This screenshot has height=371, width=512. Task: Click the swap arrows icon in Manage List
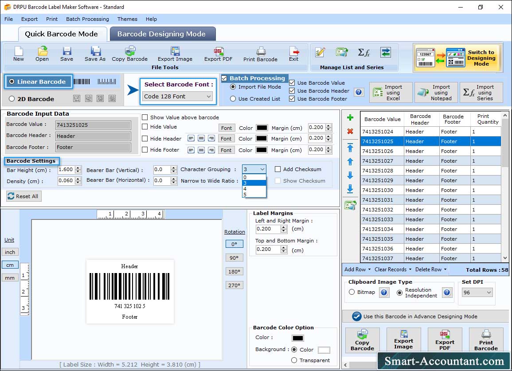coord(386,52)
